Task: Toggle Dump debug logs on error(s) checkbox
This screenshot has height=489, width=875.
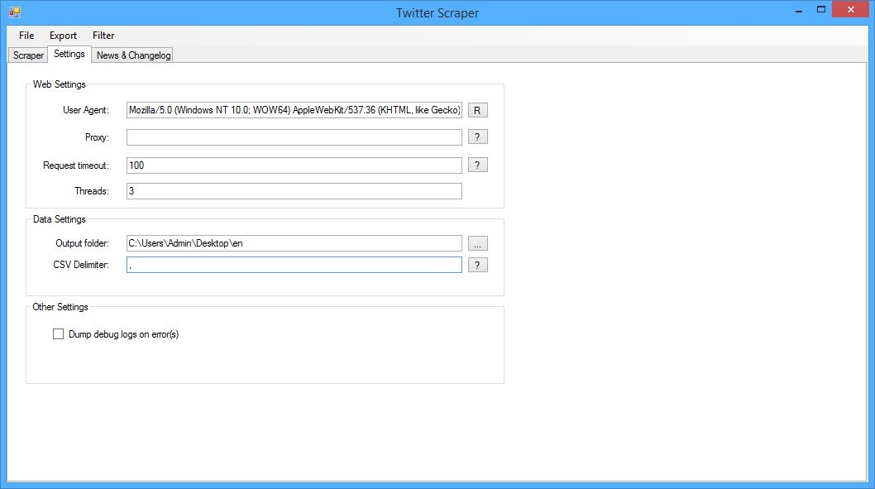Action: pyautogui.click(x=58, y=333)
